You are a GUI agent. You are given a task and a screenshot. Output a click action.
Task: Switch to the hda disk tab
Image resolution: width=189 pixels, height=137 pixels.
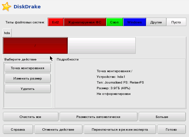point(7,33)
